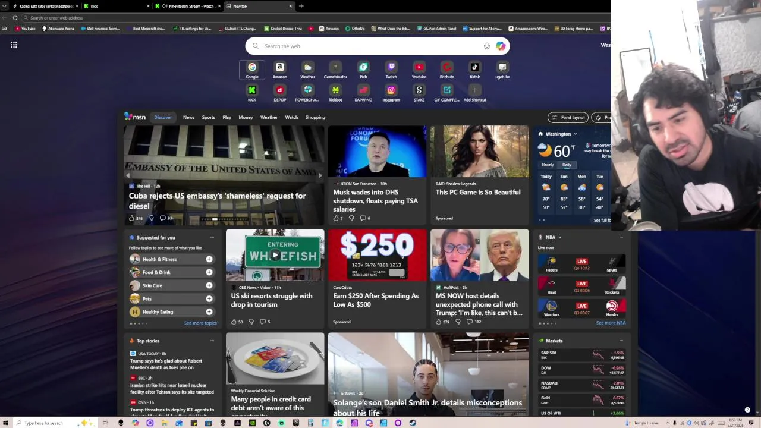Open the Bitchute shortcut tile
Image resolution: width=761 pixels, height=428 pixels.
tap(446, 70)
